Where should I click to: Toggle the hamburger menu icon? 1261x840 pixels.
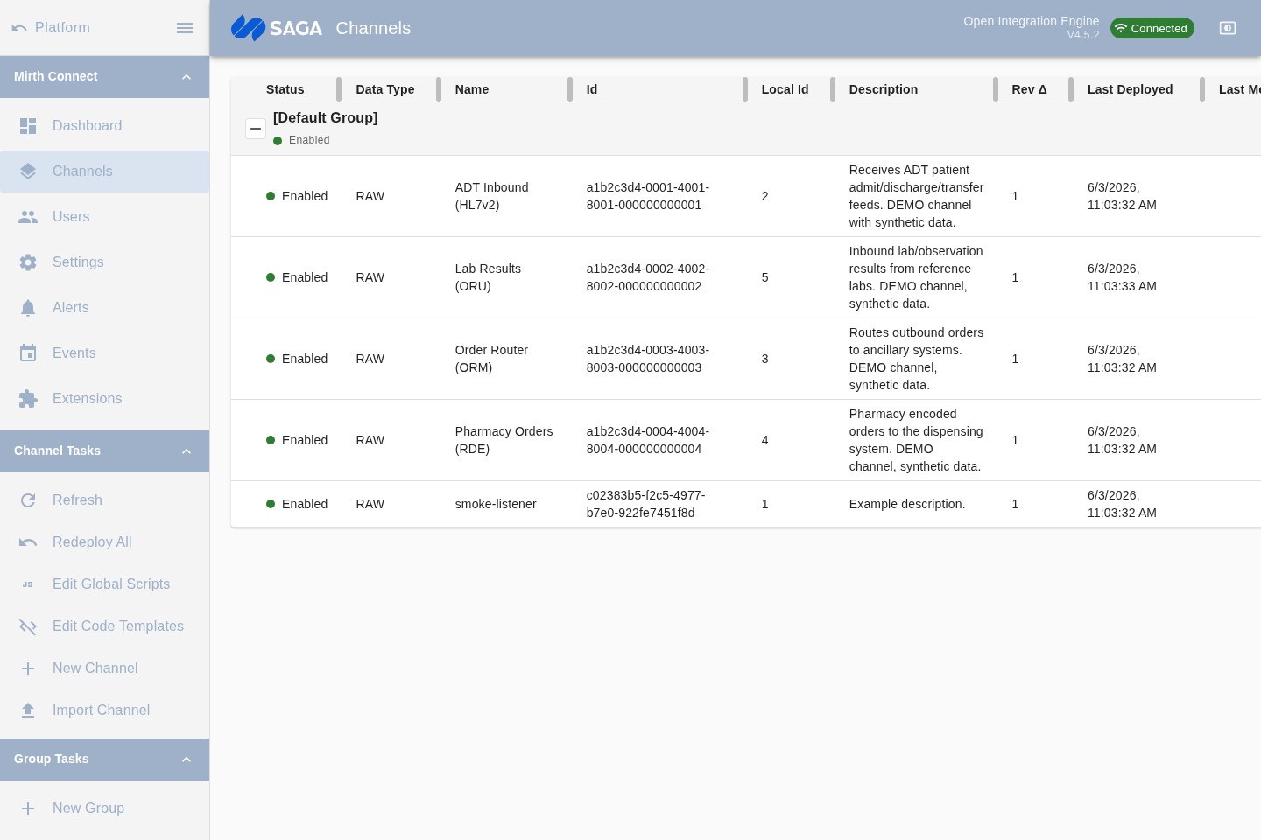click(185, 28)
